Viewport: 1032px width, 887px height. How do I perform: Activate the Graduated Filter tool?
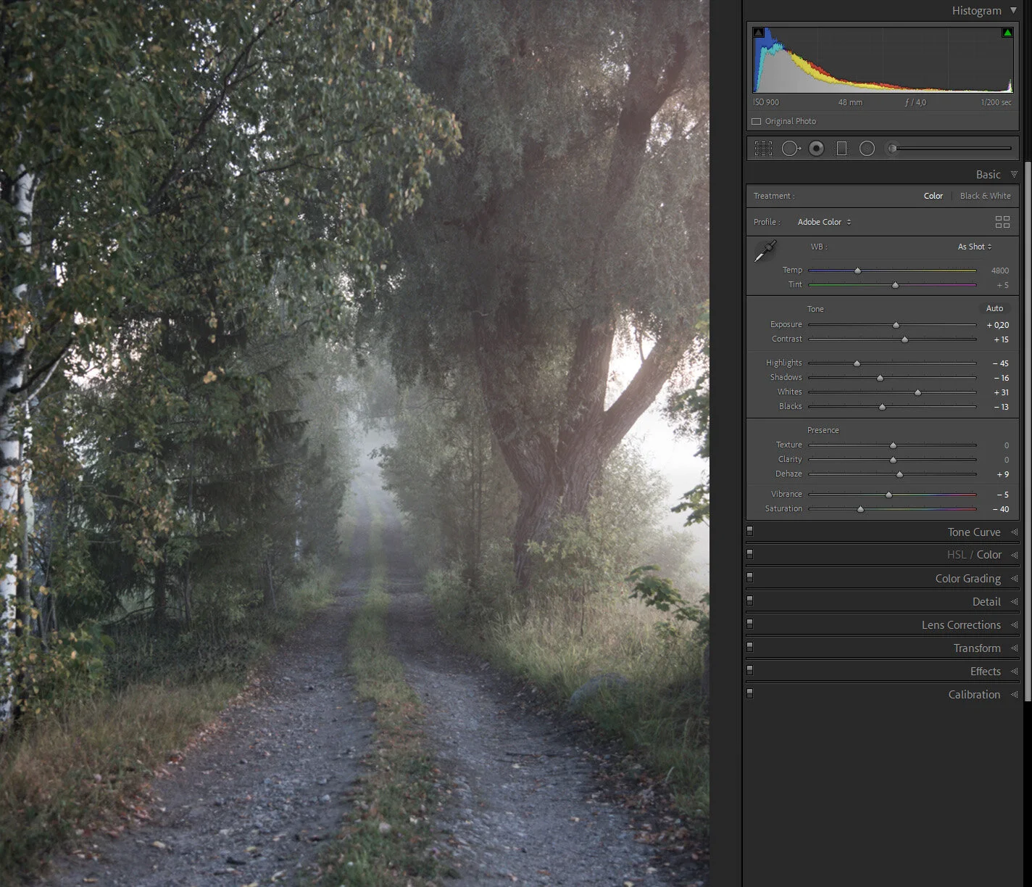841,148
